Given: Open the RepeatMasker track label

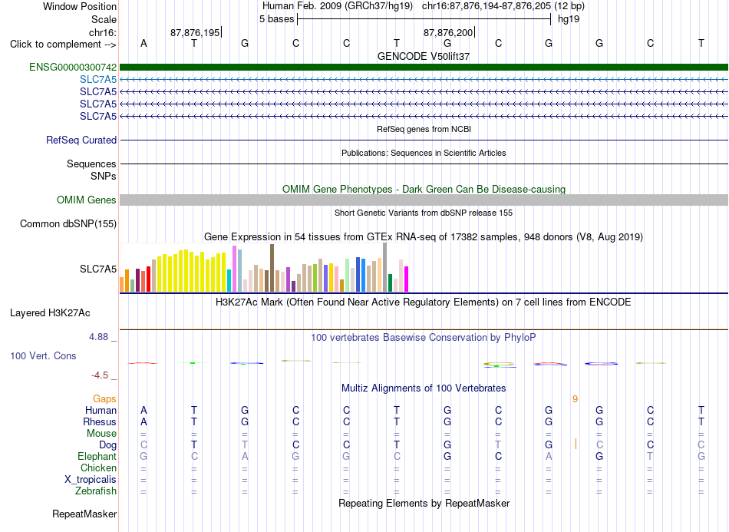Looking at the screenshot, I should click(x=84, y=514).
